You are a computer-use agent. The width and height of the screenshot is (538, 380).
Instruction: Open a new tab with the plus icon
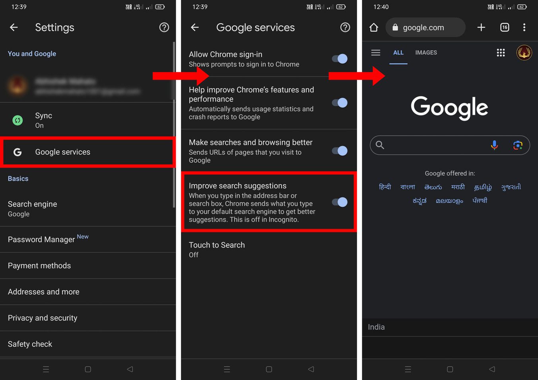pyautogui.click(x=481, y=27)
